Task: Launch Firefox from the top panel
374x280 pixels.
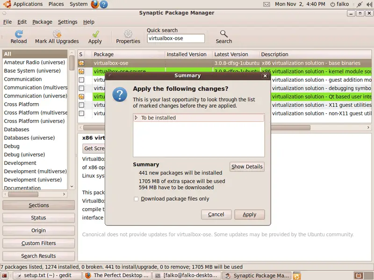Action: click(95, 4)
